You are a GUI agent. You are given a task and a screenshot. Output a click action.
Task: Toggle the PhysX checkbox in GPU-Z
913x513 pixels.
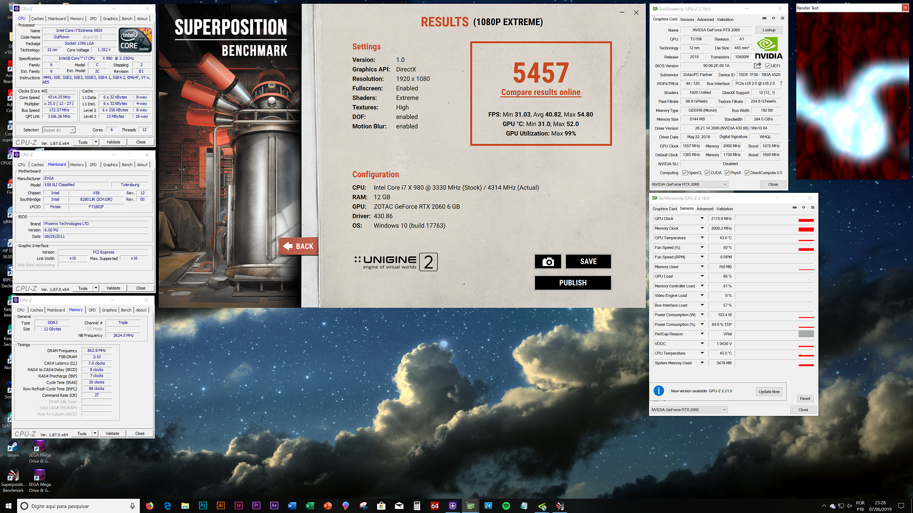coord(727,173)
